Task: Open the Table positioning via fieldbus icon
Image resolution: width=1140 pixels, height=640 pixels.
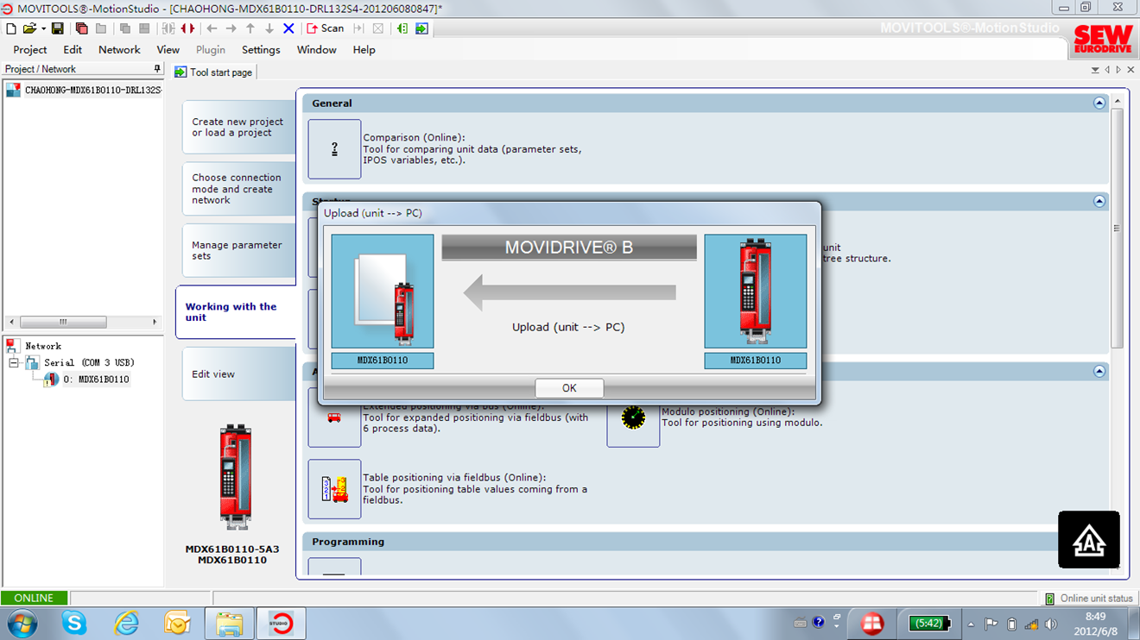Action: tap(334, 489)
